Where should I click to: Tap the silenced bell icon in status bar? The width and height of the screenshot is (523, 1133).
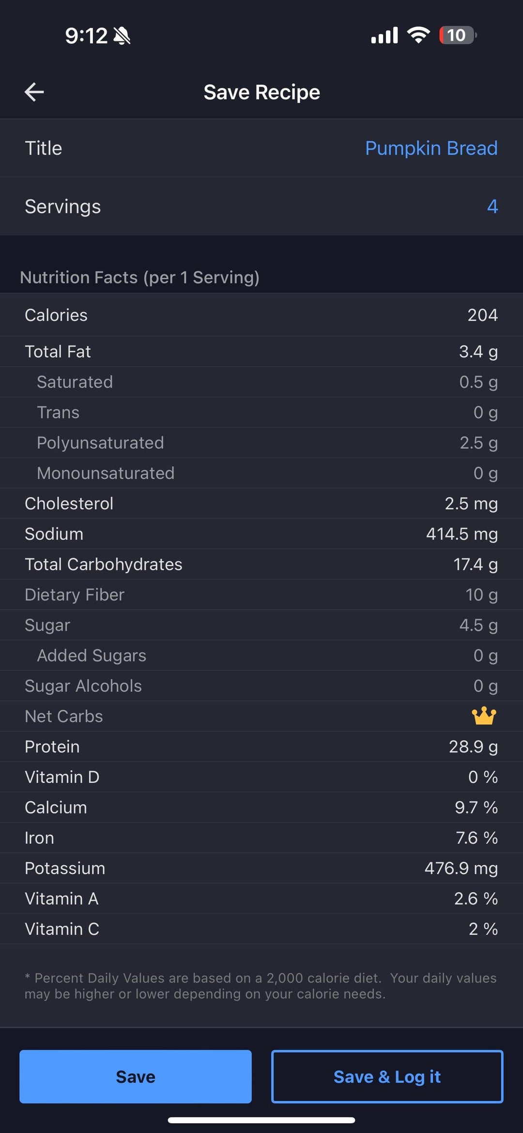(x=122, y=35)
